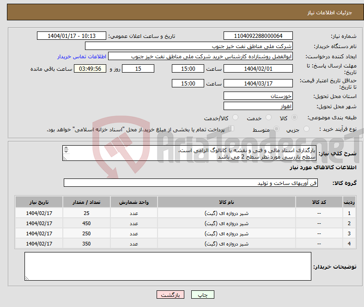Click the گروه کالا field
The image size is (364, 307).
pos(191,183)
